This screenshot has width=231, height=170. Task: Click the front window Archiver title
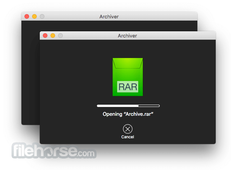pyautogui.click(x=127, y=36)
